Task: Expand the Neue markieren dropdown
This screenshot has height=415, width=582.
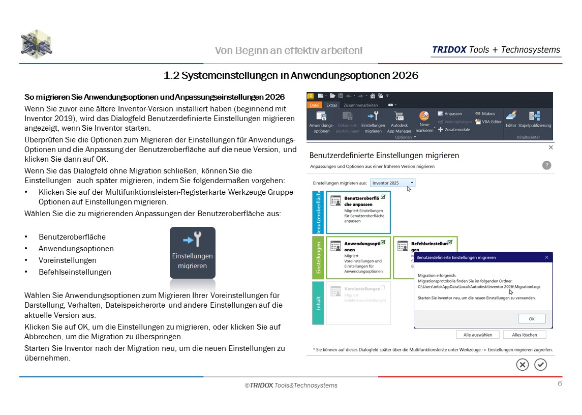Action: pos(434,127)
